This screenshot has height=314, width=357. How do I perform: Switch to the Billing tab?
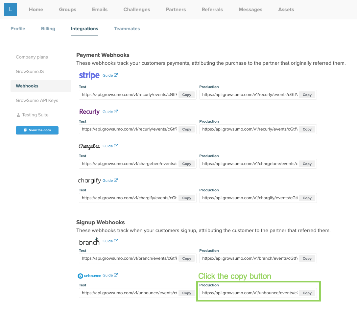point(48,29)
